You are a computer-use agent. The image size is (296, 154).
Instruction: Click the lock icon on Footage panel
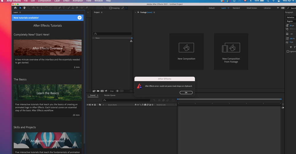[138, 12]
